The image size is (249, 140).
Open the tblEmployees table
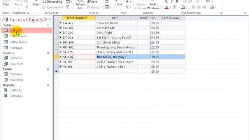point(26,42)
